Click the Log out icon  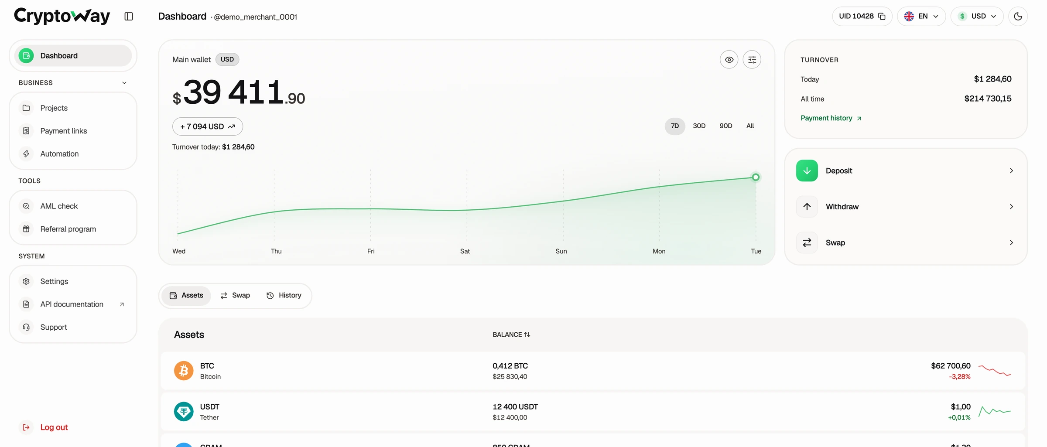26,427
